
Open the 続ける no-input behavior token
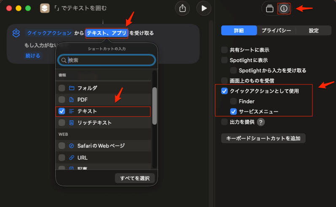click(33, 56)
